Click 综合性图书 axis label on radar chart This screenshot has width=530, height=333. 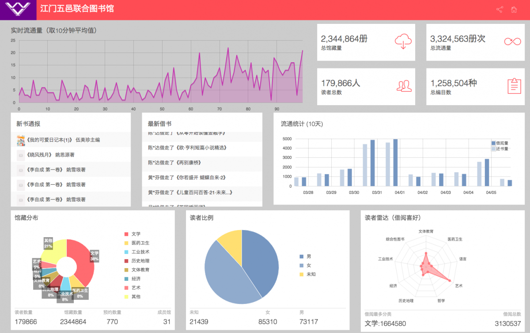coord(395,239)
